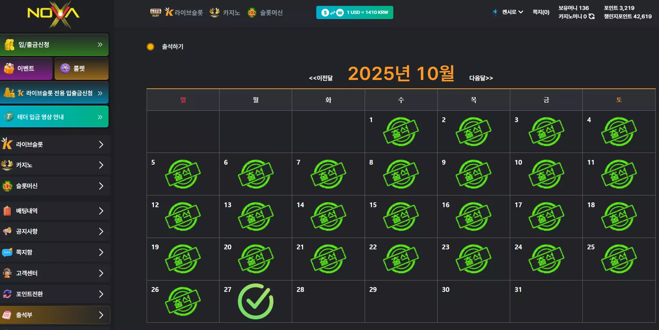
Task: Open 쪽지(0) messages link
Action: pyautogui.click(x=541, y=12)
